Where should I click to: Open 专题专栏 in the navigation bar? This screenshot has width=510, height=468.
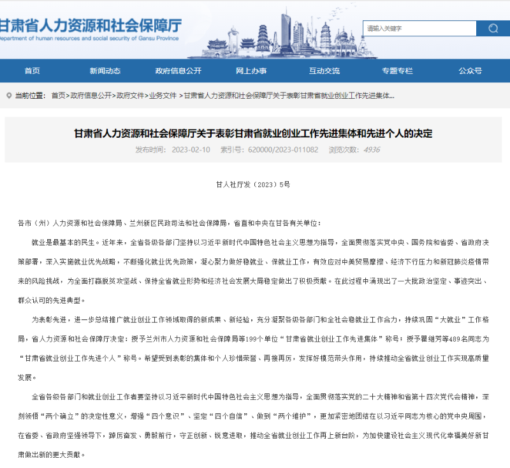pyautogui.click(x=397, y=71)
